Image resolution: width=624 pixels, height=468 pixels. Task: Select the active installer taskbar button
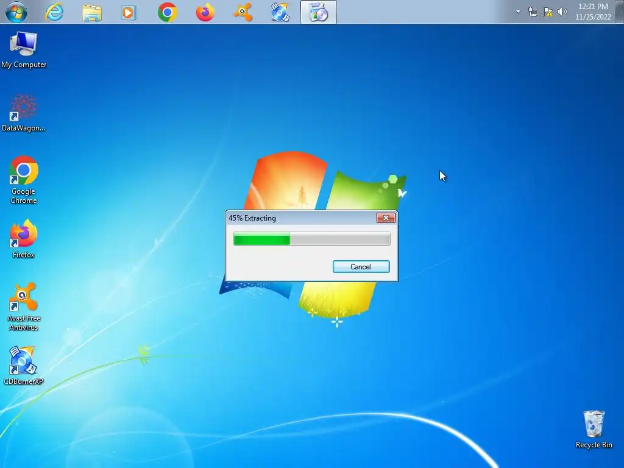[x=318, y=12]
